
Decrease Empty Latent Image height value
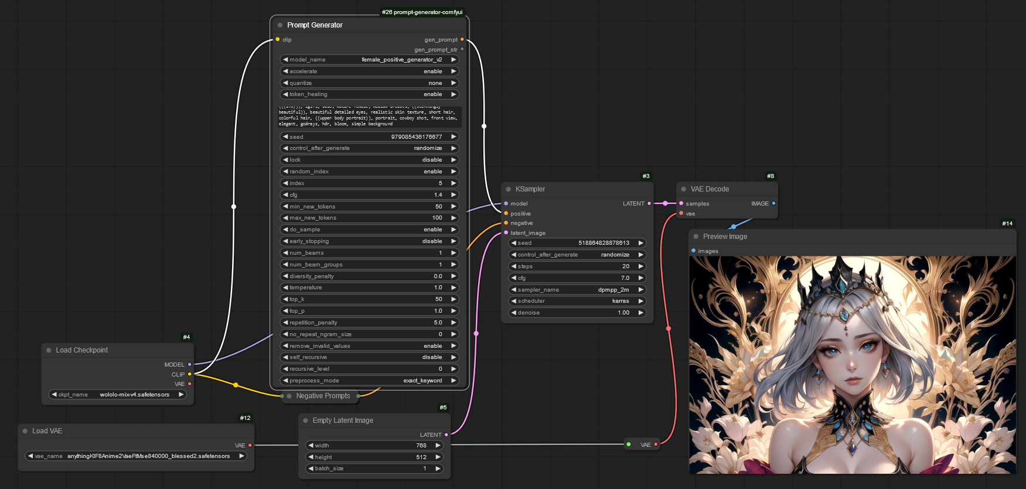311,457
